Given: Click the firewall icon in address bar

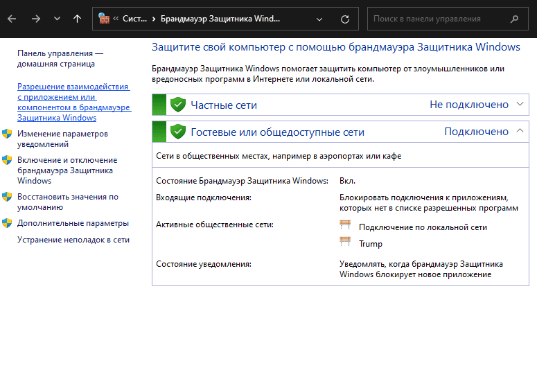Looking at the screenshot, I should 104,19.
